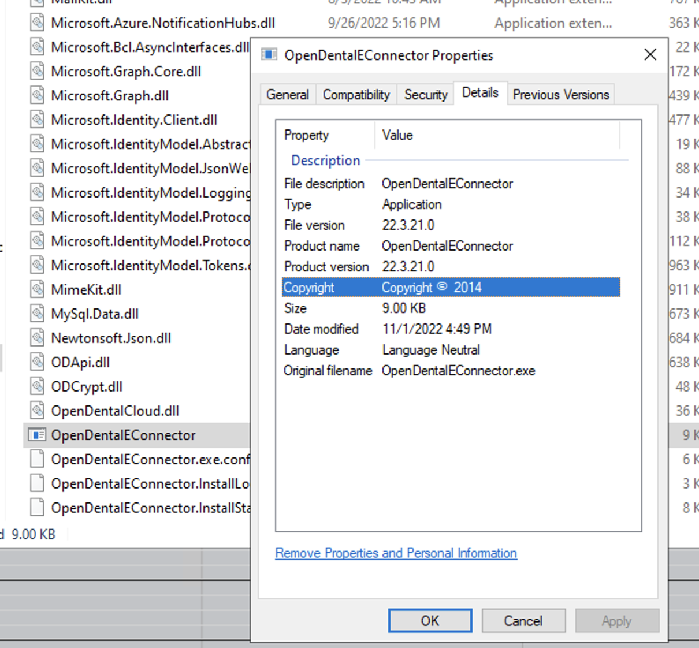
Task: Click the Microsoft.Bcl.AsyncInterfaces.dll file icon
Action: coord(38,47)
